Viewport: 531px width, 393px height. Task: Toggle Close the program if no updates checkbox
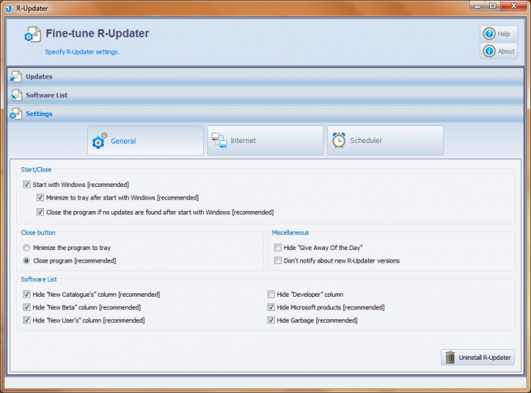(x=40, y=212)
